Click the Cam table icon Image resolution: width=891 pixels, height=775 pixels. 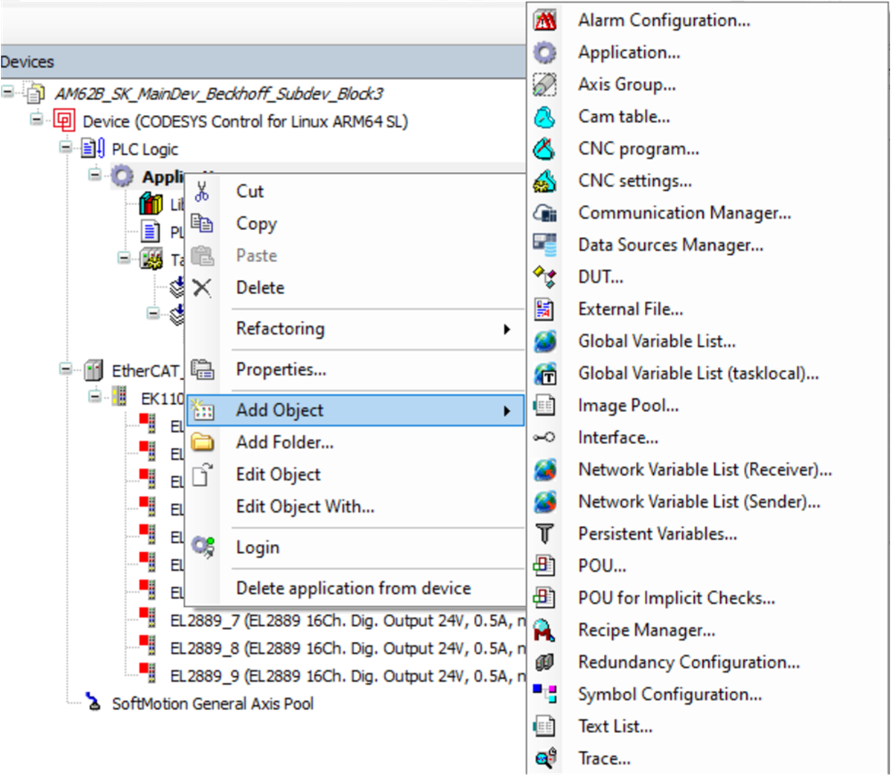(x=545, y=117)
